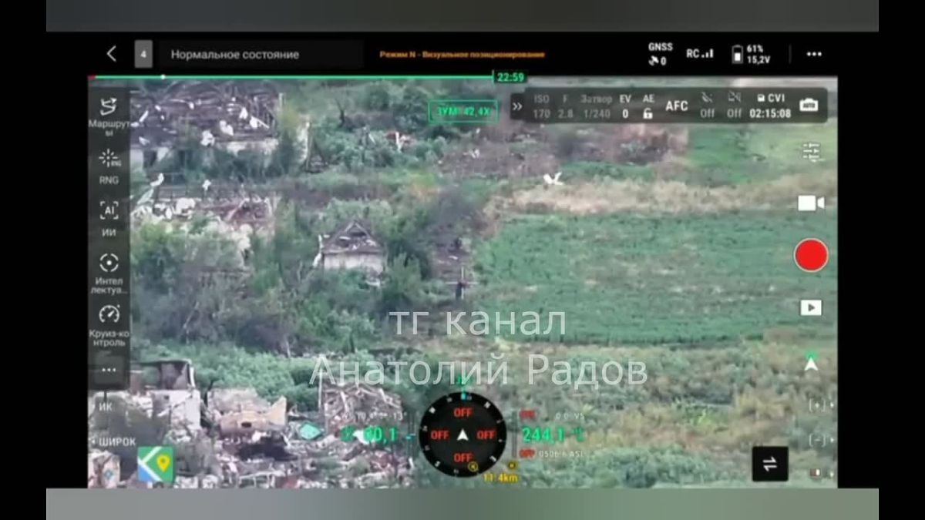The width and height of the screenshot is (925, 520).
Task: Zoom out with the [-] control
Action: click(817, 440)
